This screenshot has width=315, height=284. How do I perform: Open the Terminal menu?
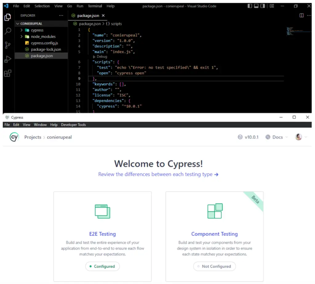[95, 6]
